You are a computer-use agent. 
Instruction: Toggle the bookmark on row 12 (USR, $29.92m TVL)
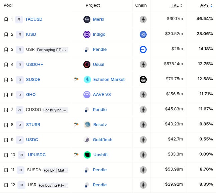click(6, 185)
